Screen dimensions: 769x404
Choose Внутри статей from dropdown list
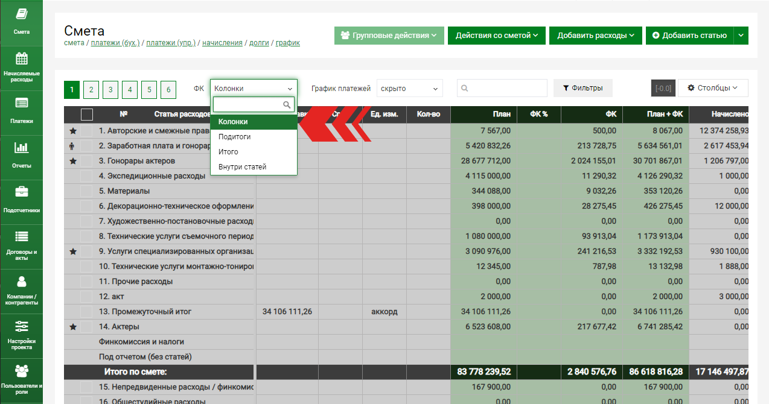pyautogui.click(x=242, y=167)
